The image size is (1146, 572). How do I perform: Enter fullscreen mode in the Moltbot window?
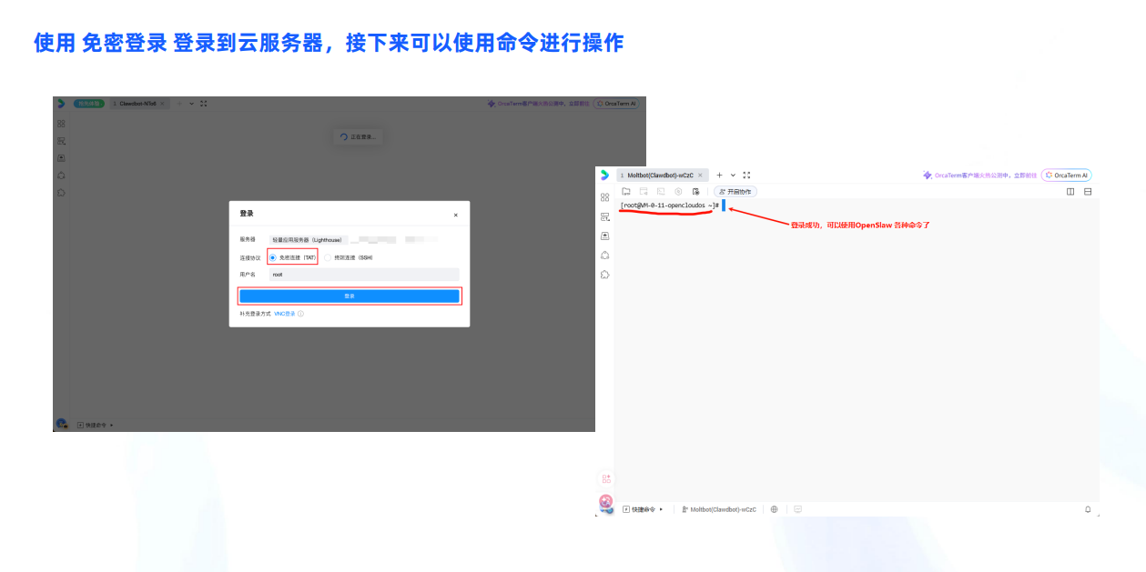pos(746,175)
